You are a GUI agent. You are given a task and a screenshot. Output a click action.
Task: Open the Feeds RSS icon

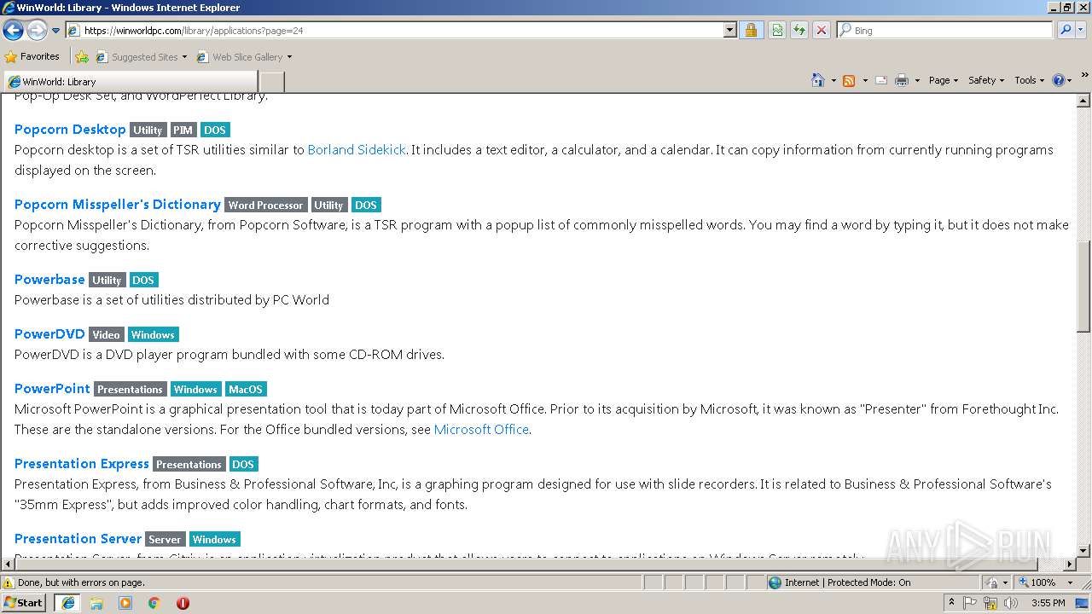point(849,80)
